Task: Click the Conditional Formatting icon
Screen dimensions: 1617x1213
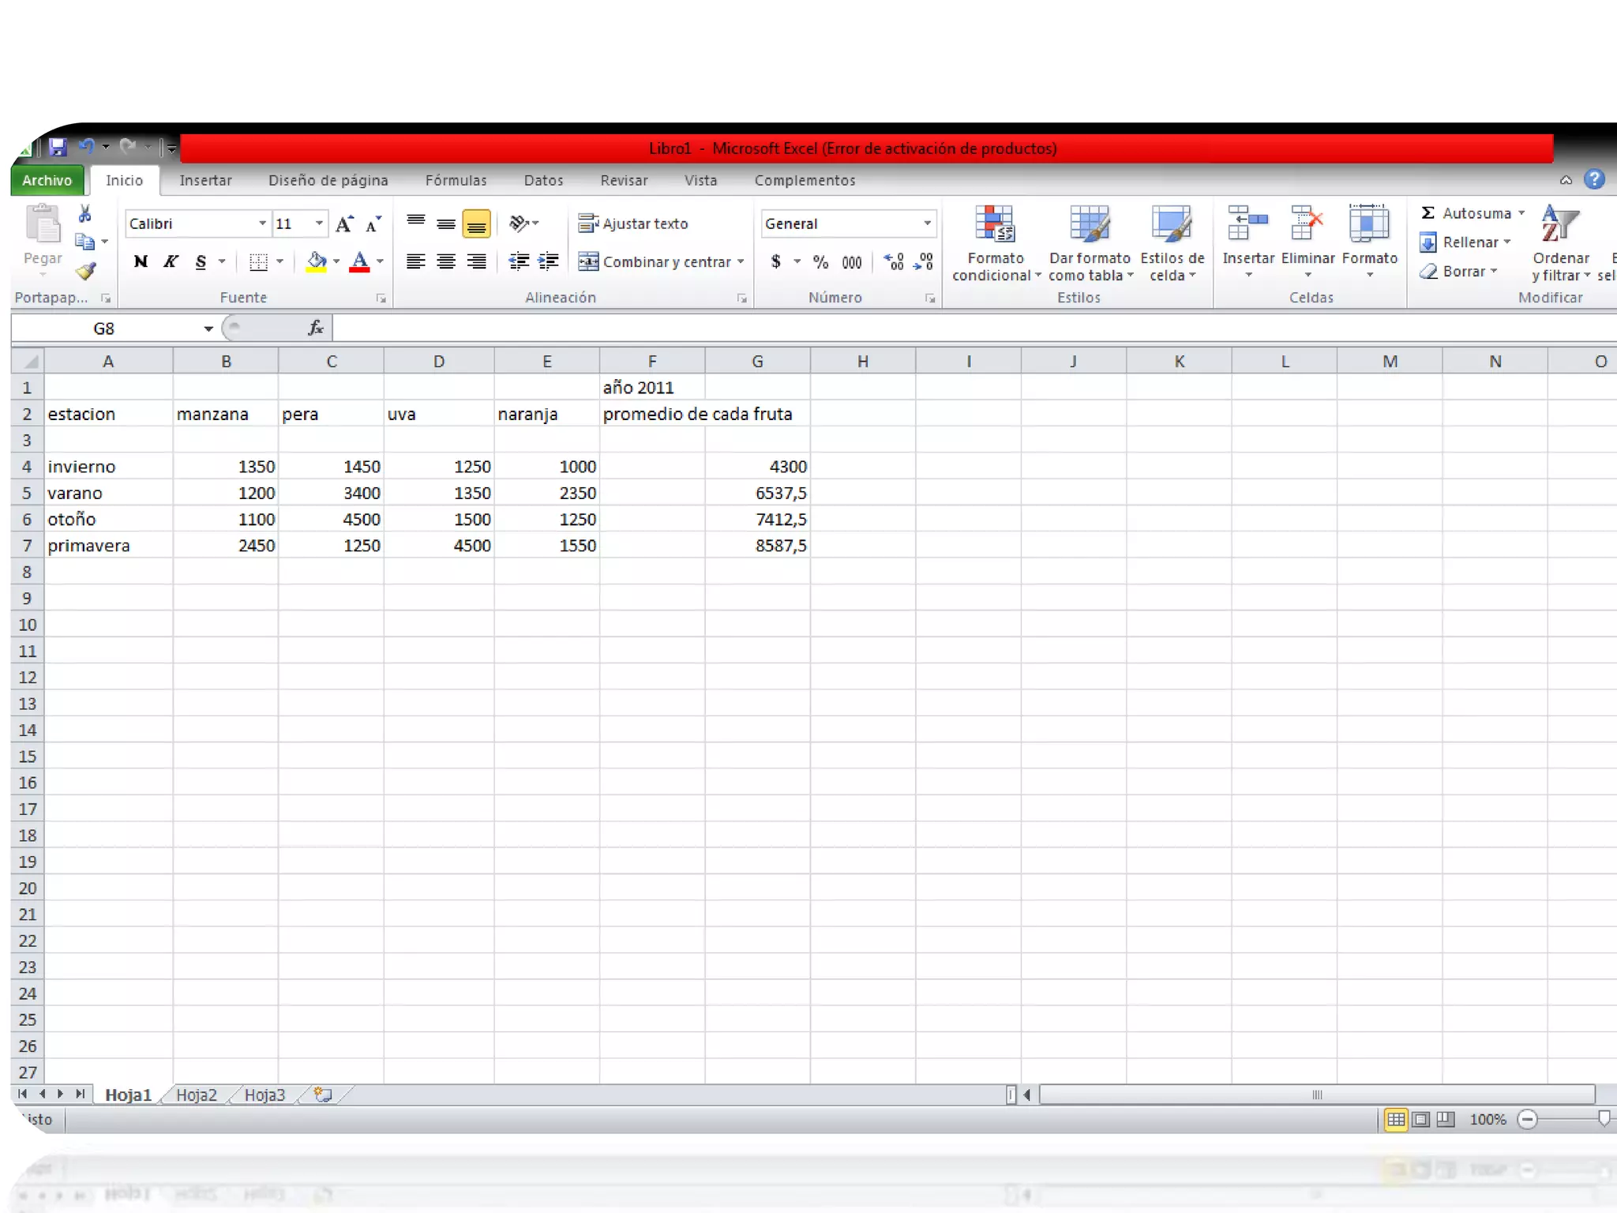Action: pos(994,224)
